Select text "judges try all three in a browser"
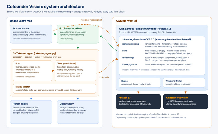 pyautogui.click(x=178, y=84)
